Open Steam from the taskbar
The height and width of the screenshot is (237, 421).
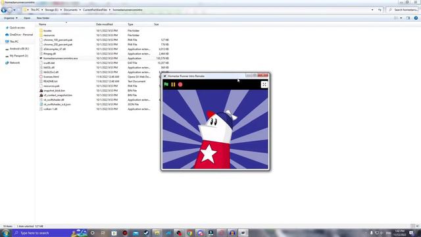coord(146,233)
